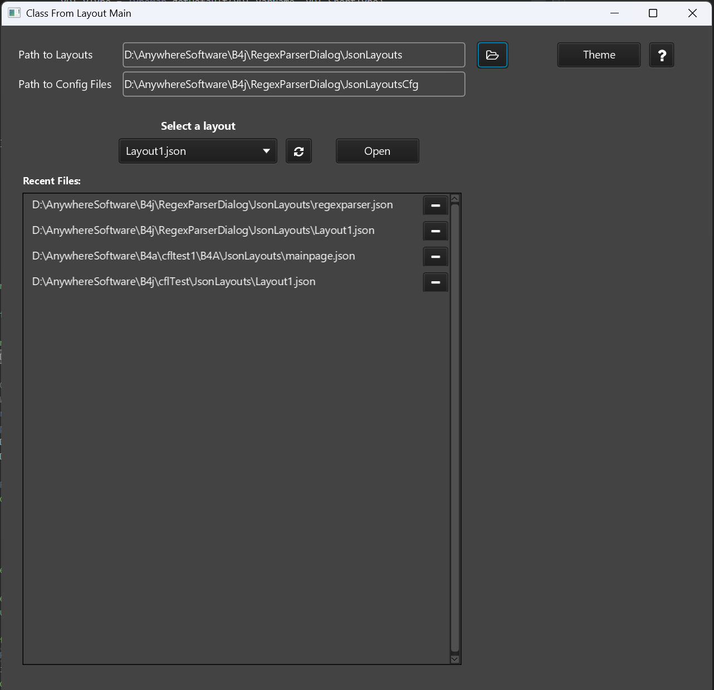Click the recent files scrollbar down arrow
The image size is (714, 690).
click(454, 659)
